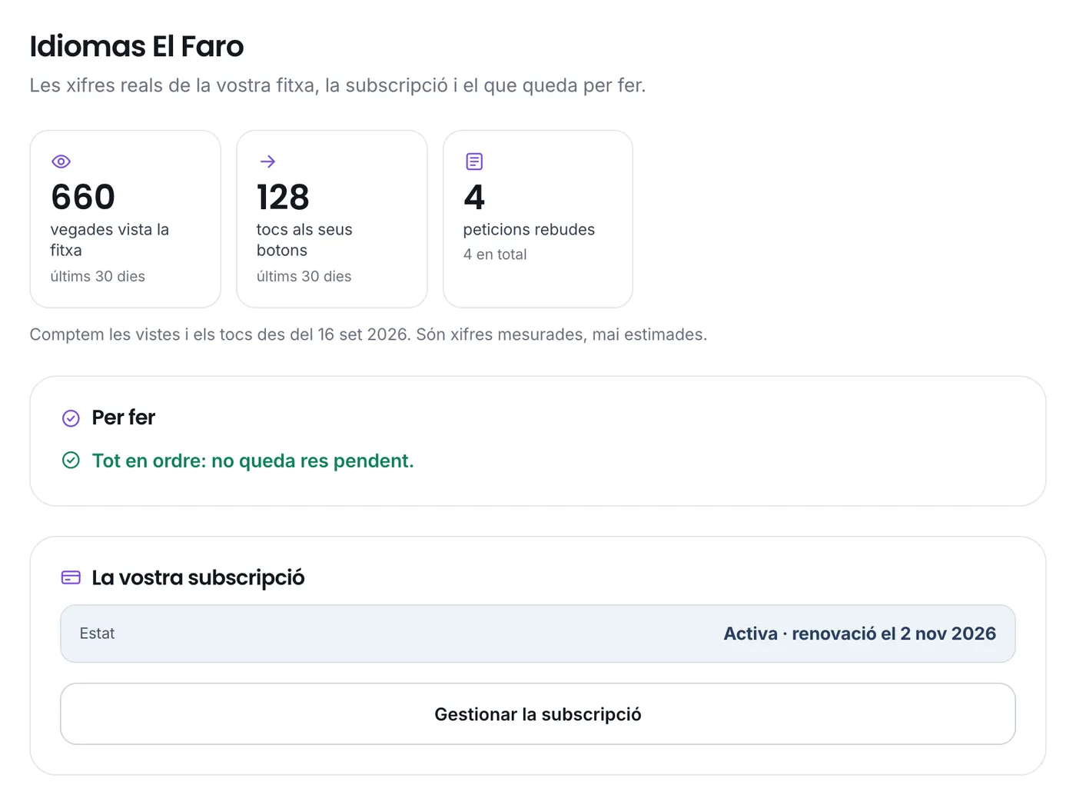The width and height of the screenshot is (1076, 805).
Task: Click the Idiomas El Faro title
Action: 137,46
